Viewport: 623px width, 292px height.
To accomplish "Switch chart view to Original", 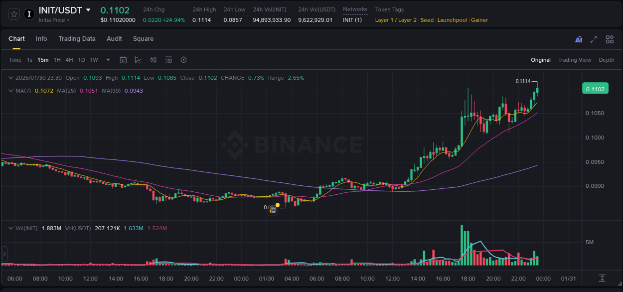I will pos(540,60).
